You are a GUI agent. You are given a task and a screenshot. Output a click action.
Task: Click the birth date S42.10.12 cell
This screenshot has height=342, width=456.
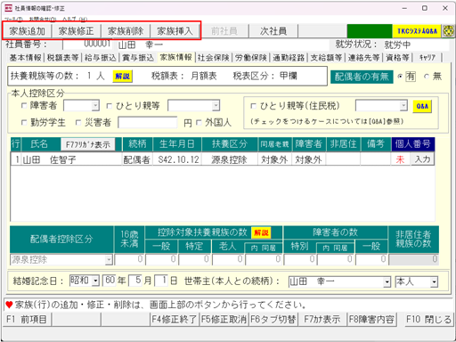coord(178,159)
